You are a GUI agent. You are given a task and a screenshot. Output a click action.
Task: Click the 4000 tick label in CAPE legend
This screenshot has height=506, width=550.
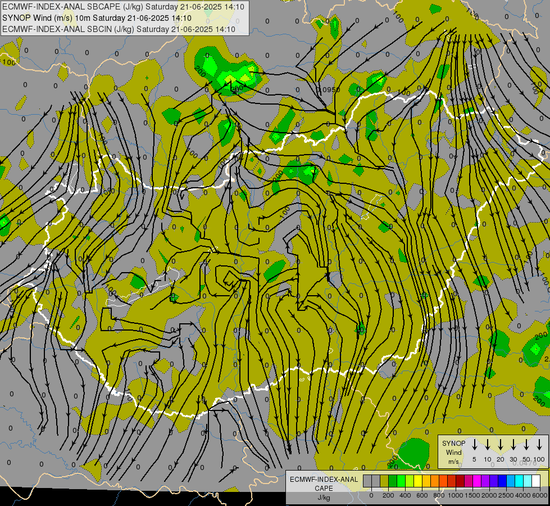pos(523,495)
